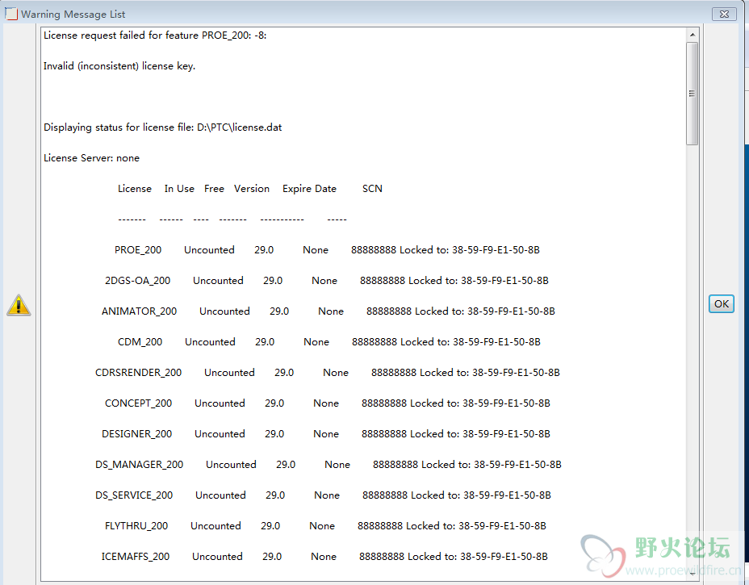749x585 pixels.
Task: Click the yellow warning triangle icon
Action: click(19, 305)
